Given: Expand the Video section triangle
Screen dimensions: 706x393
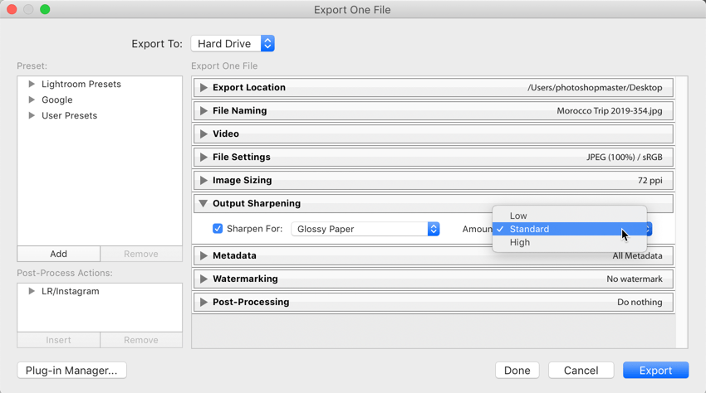Looking at the screenshot, I should [x=203, y=134].
